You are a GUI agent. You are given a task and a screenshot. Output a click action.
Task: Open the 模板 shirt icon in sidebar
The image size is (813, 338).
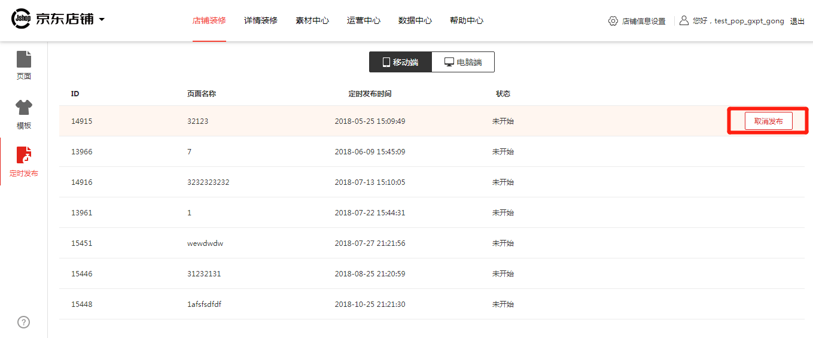24,108
